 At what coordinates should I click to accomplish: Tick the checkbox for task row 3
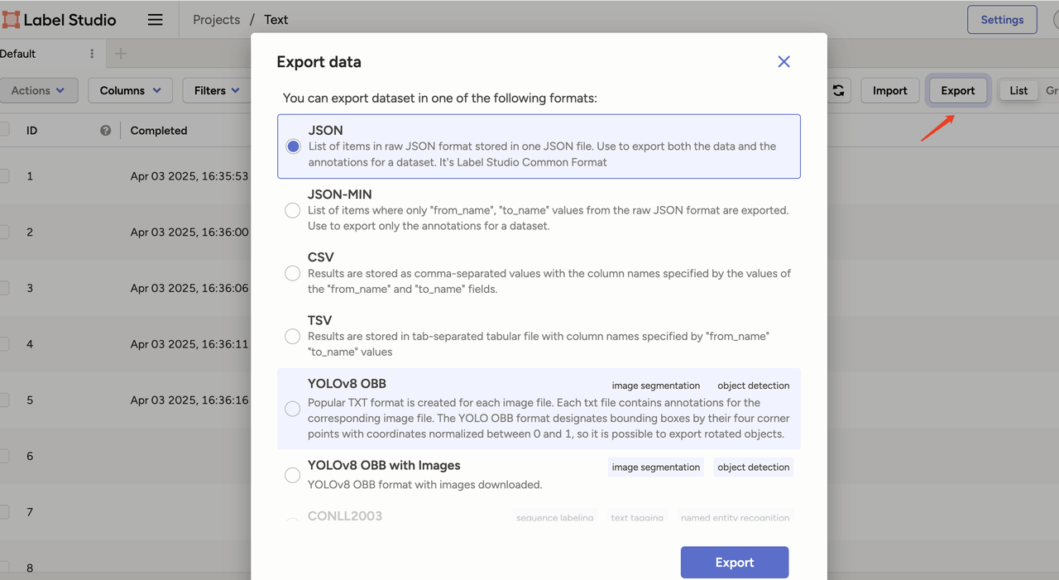(4, 288)
